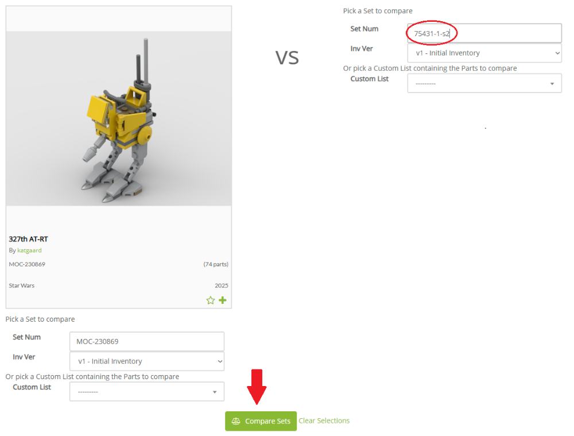Expand Custom List dropdown below the MOC card
Viewport: 574px width, 436px height.
[146, 392]
